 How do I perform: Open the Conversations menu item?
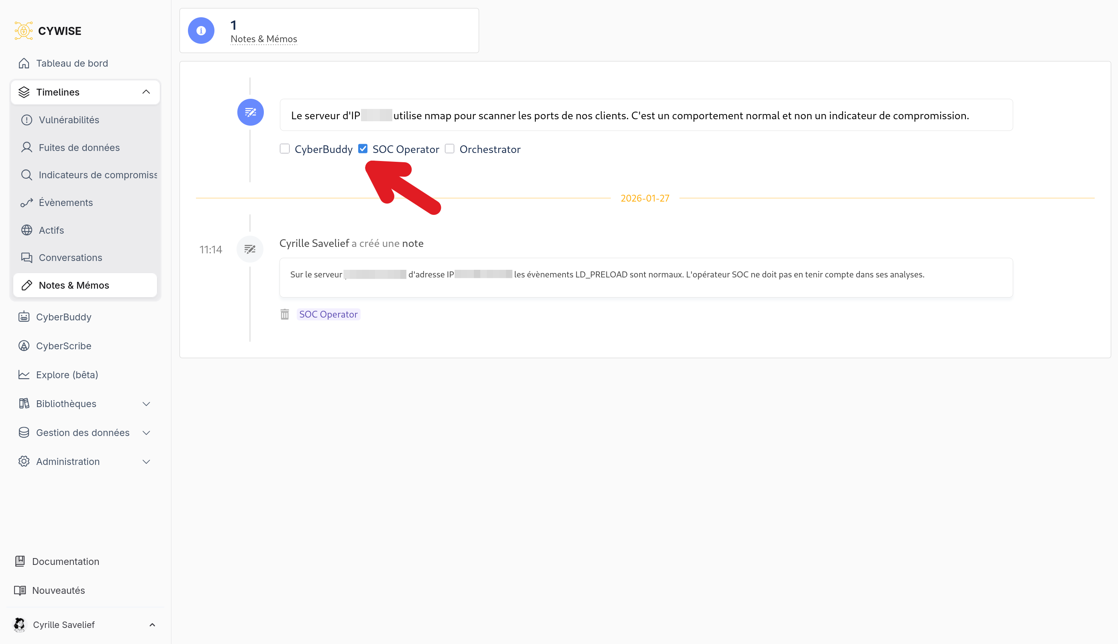70,257
